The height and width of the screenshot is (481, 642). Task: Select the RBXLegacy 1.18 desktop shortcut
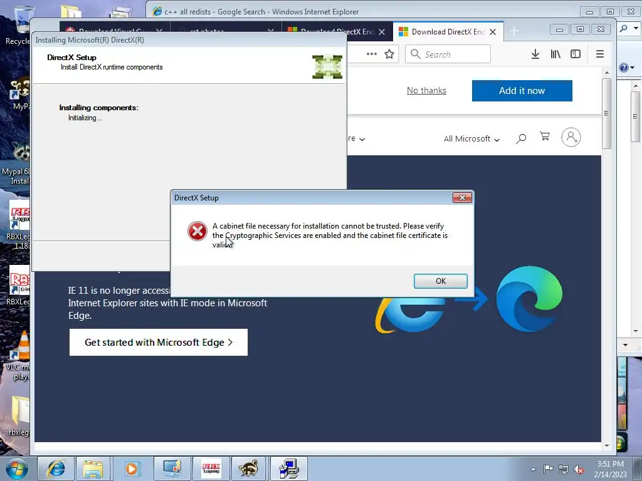18,225
